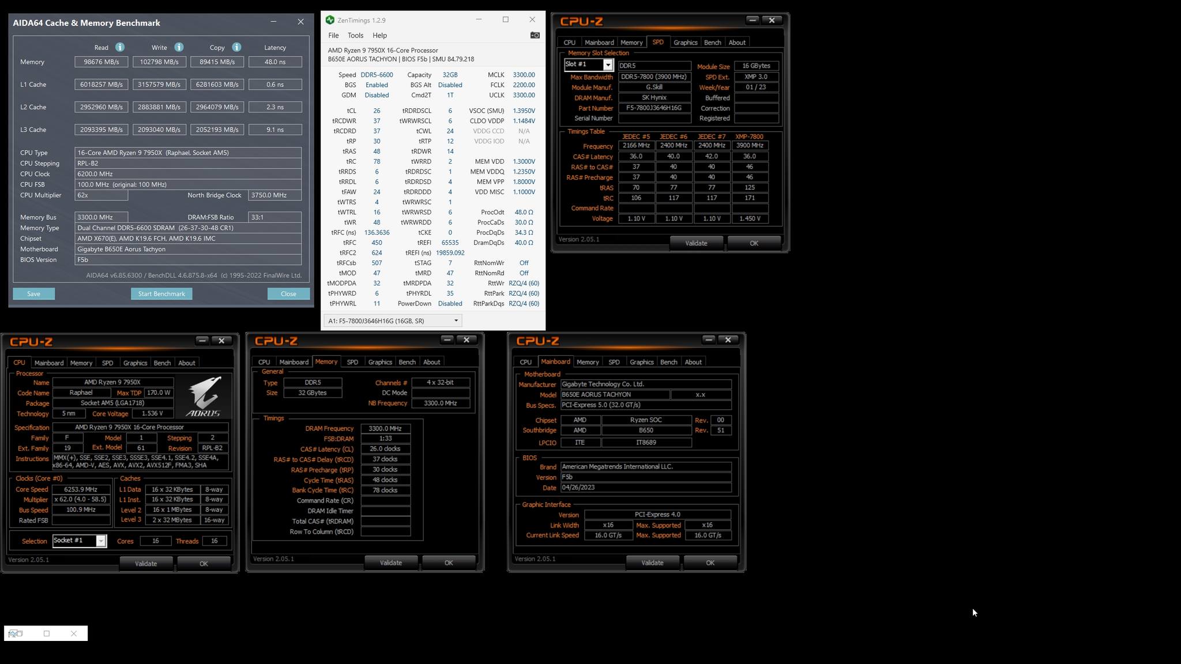Screen dimensions: 1181x664
Task: Switch to Bench tab in CPU-Z CPU window
Action: pyautogui.click(x=162, y=363)
